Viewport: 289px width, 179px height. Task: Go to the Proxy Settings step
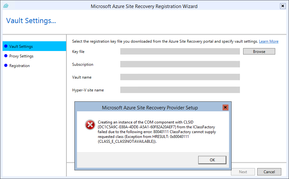tap(21, 56)
